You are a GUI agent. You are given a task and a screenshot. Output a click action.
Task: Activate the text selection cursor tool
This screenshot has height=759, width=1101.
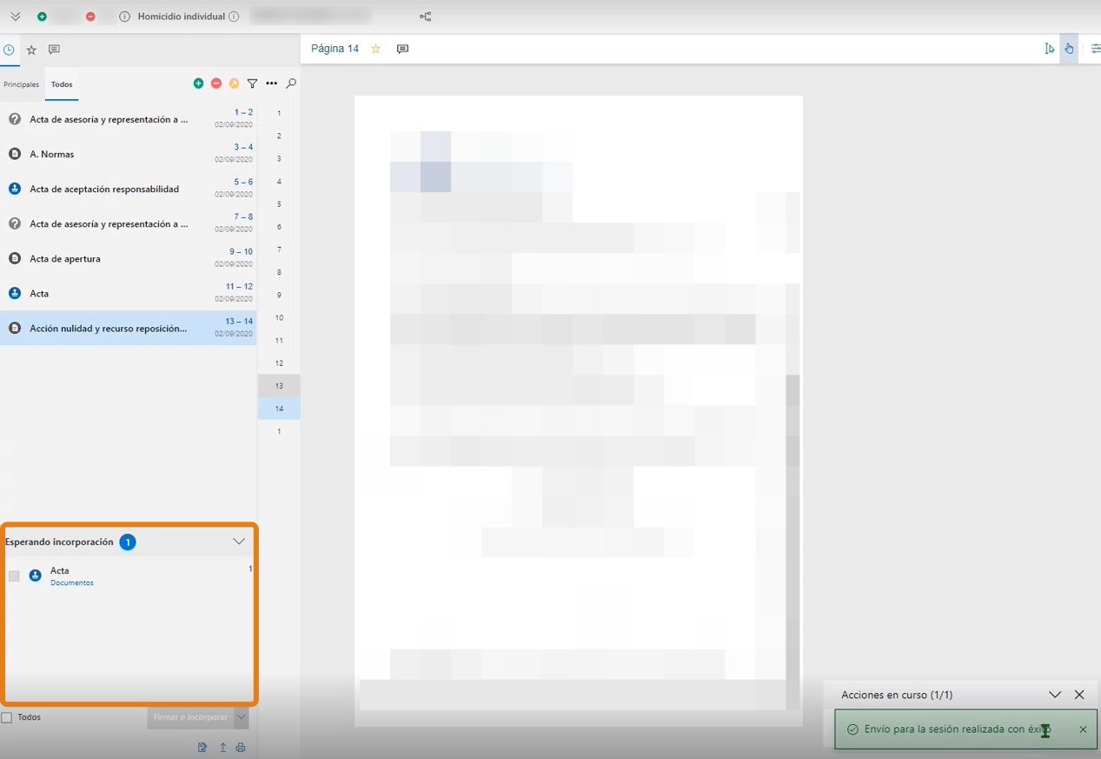1049,49
